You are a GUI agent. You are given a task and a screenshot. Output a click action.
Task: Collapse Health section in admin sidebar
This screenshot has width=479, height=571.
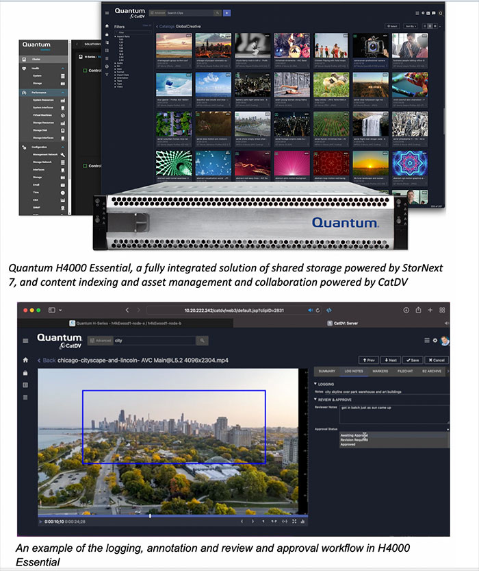(x=62, y=69)
